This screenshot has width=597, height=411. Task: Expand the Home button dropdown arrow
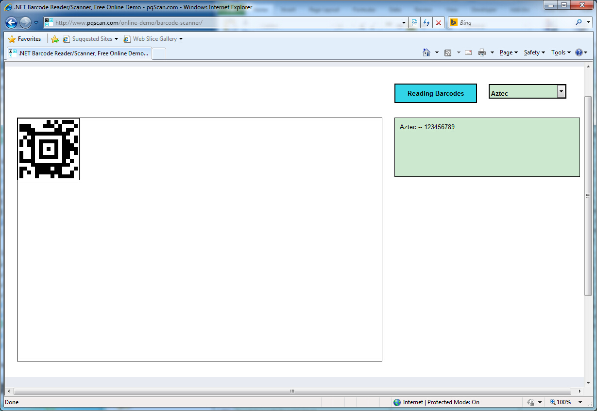tap(437, 52)
